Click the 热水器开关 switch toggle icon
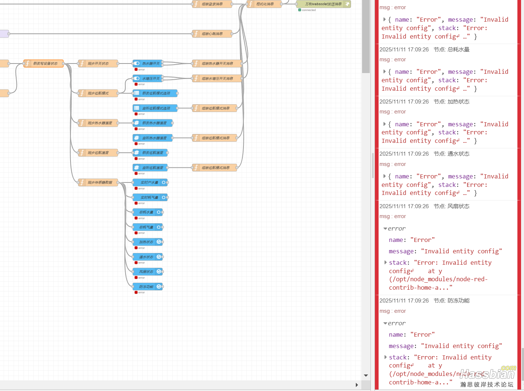 [137, 64]
